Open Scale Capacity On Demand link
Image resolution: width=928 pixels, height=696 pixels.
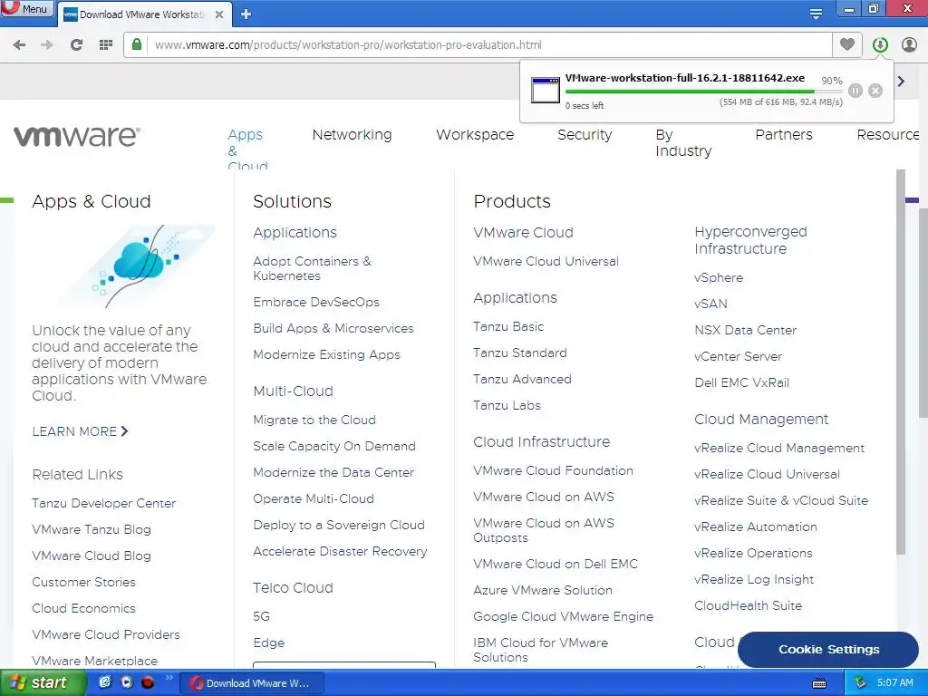tap(333, 446)
